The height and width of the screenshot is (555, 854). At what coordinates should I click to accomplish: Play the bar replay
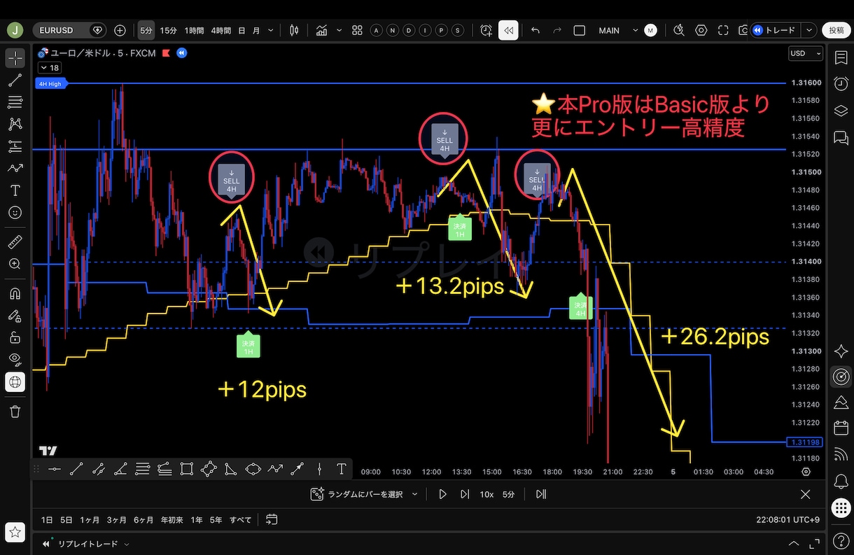[x=442, y=494]
